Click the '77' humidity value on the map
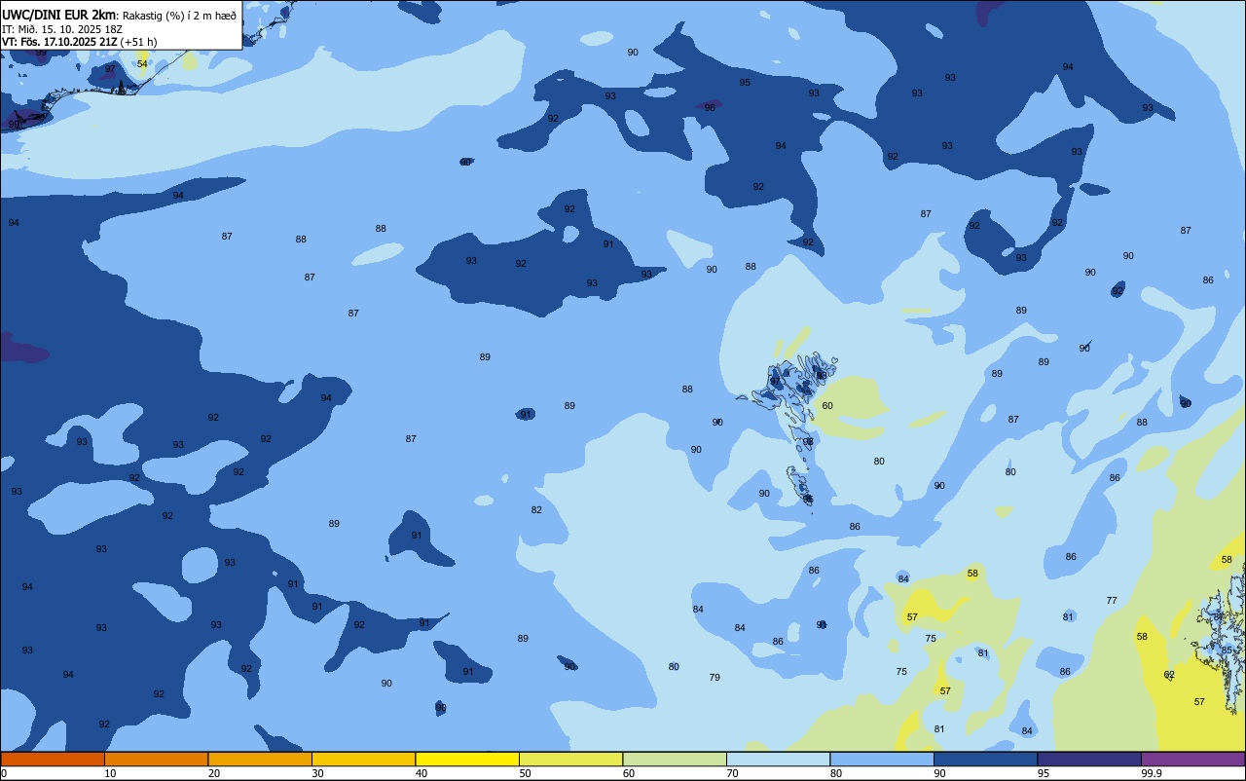This screenshot has height=781, width=1246. [1112, 601]
